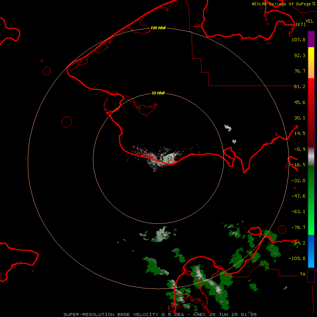Viewport: 317px width, 317px height.
Task: Click the VEL legend title
Action: 309,21
